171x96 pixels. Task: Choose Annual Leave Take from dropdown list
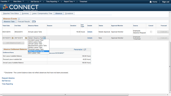(x=38, y=44)
